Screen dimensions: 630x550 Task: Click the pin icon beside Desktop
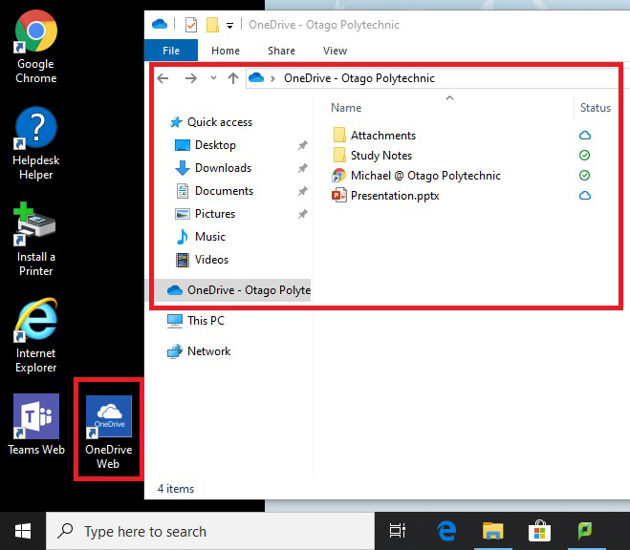point(302,145)
